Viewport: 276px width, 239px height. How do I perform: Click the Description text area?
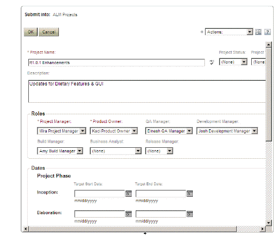point(147,91)
